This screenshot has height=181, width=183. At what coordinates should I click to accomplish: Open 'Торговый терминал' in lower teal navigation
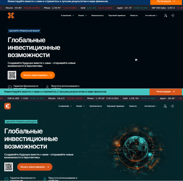116,106
